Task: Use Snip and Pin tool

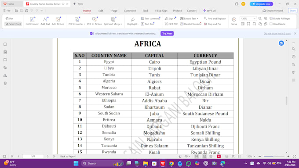Action: (x=212, y=24)
